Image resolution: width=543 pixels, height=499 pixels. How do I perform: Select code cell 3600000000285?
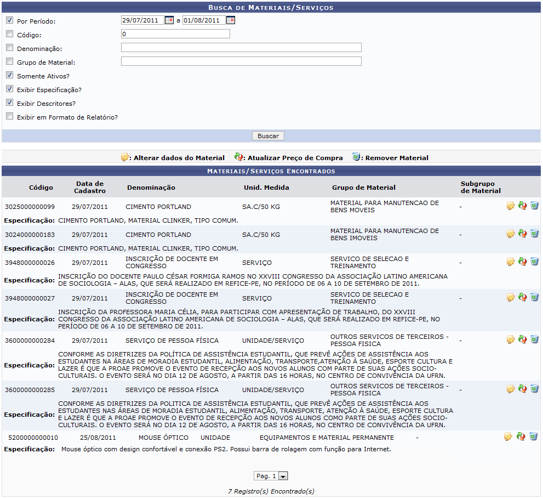(30, 390)
